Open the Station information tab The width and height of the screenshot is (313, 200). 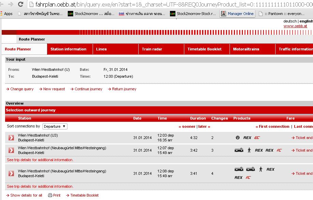(70, 49)
